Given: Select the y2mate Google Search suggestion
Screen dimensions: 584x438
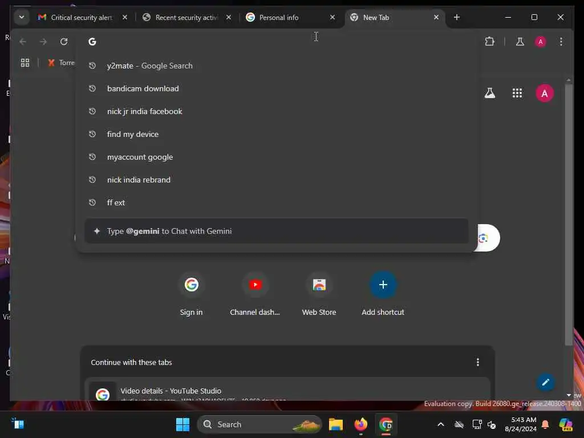Looking at the screenshot, I should 277,66.
